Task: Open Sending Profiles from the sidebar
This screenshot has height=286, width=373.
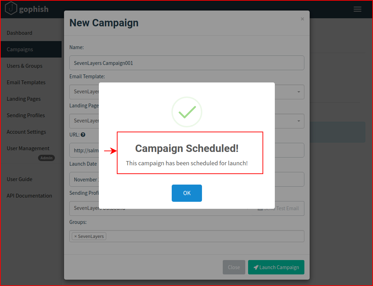Action: 26,115
